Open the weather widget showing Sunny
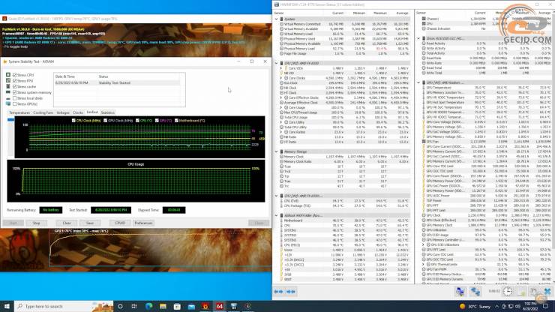This screenshot has width=555, height=312. click(x=475, y=306)
